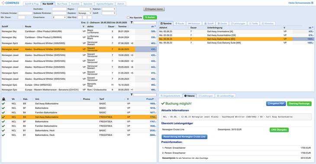
Task: Click the user name 'Heike Schwanewede'
Action: coord(299,3)
